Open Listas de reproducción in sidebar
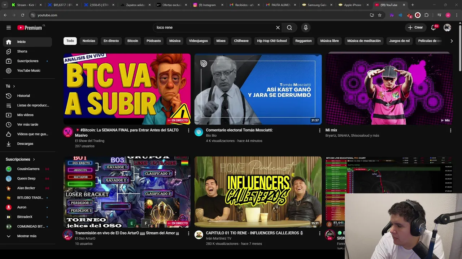Viewport: 462px width, 259px height. tap(27, 105)
